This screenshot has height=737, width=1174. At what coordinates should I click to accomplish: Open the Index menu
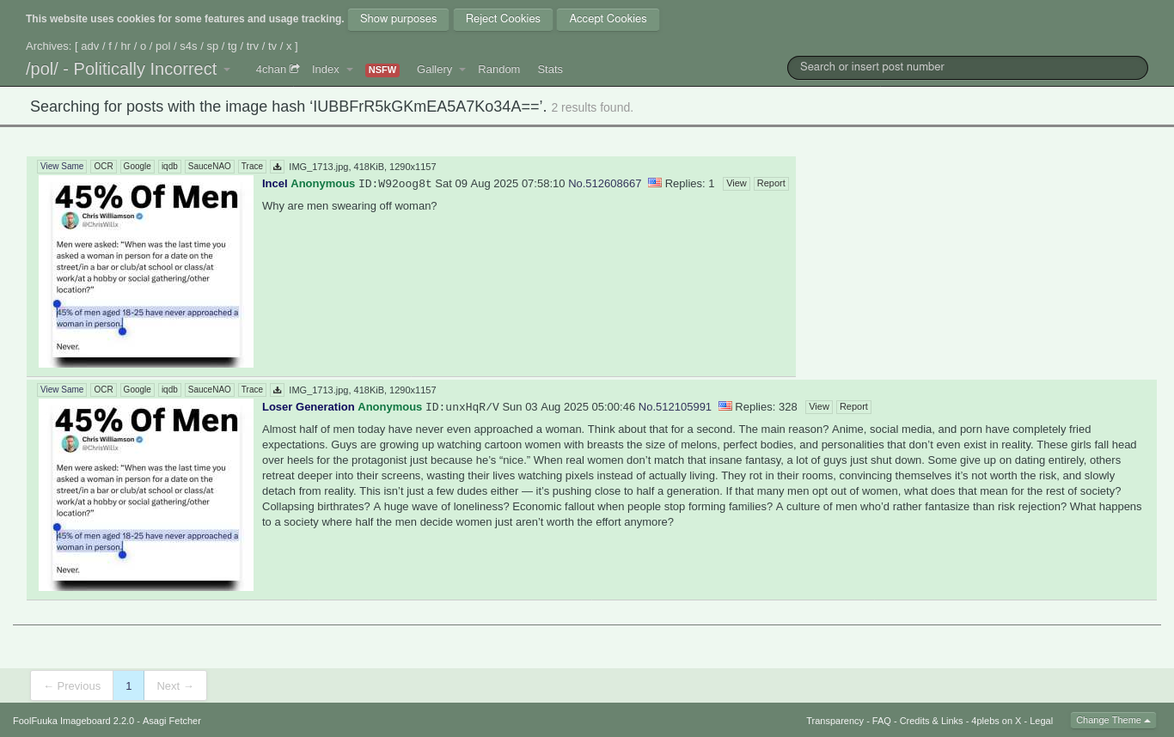tap(325, 70)
